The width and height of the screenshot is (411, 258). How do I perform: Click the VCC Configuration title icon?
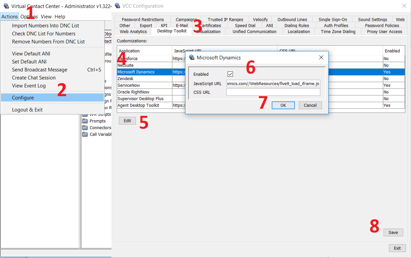click(117, 5)
